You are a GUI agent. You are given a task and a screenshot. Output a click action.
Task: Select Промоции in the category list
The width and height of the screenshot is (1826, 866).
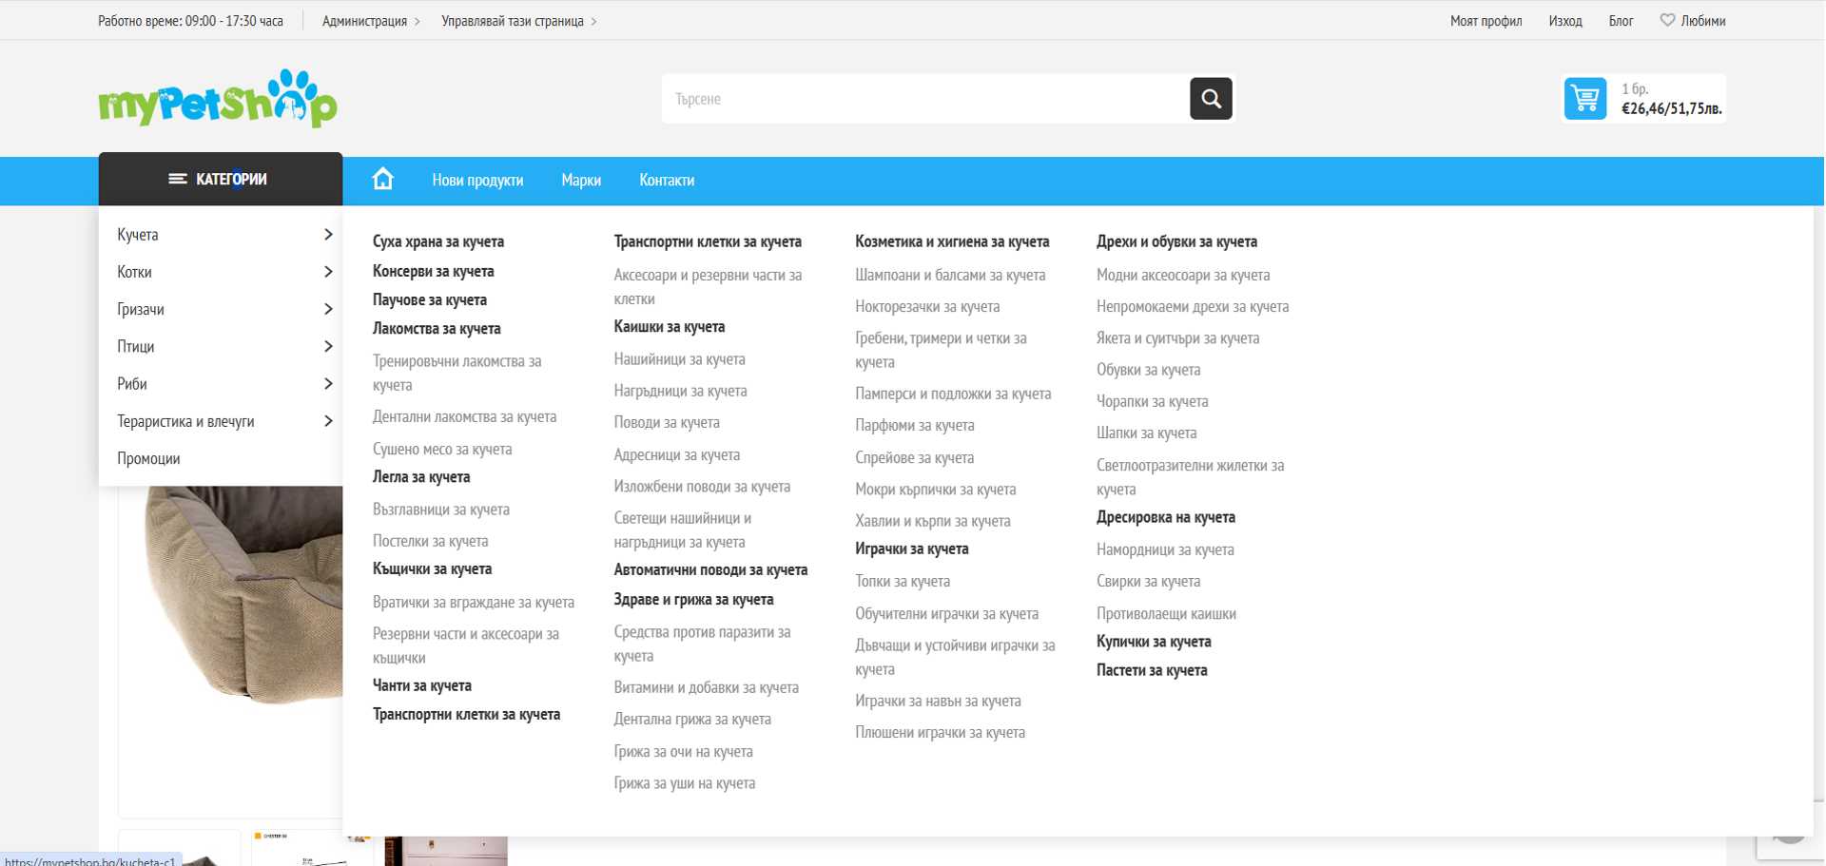[x=148, y=458]
